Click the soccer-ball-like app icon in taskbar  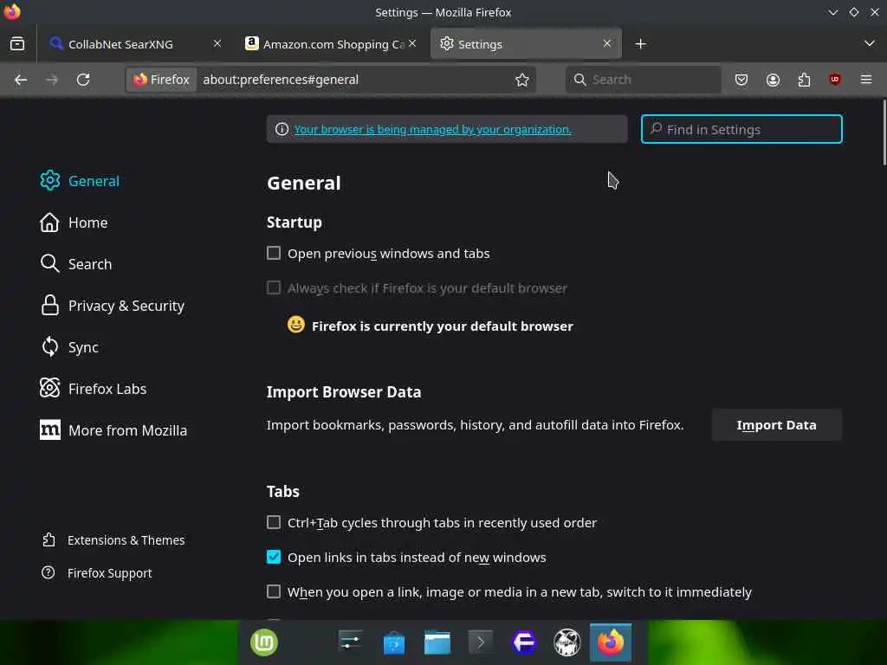tap(567, 643)
